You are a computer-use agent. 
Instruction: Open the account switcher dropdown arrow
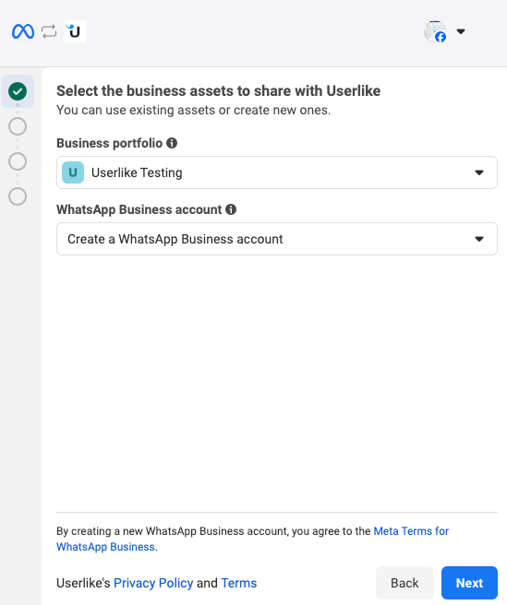(461, 31)
